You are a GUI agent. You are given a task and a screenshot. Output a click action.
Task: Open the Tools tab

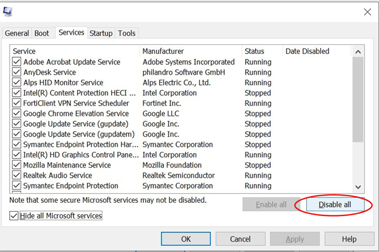[127, 33]
